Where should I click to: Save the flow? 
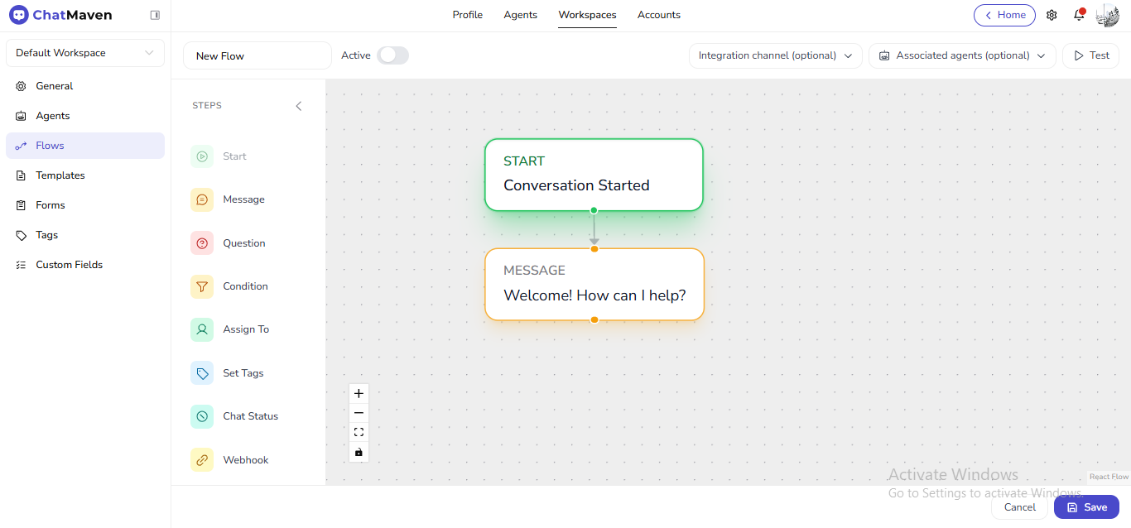[1086, 506]
